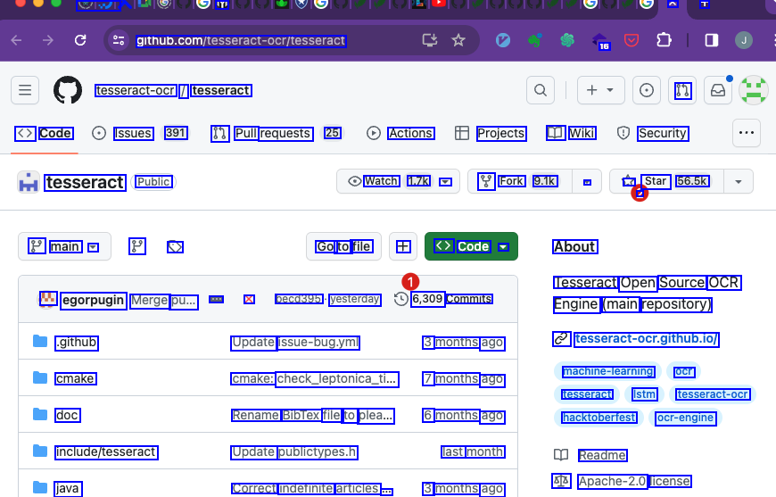This screenshot has height=497, width=776.
Task: Open the include/tesseract folder
Action: click(105, 451)
